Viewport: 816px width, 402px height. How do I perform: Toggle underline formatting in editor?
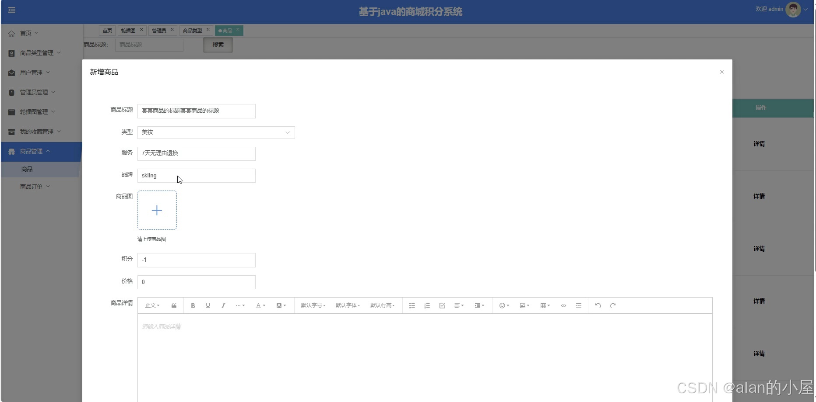[x=208, y=305]
